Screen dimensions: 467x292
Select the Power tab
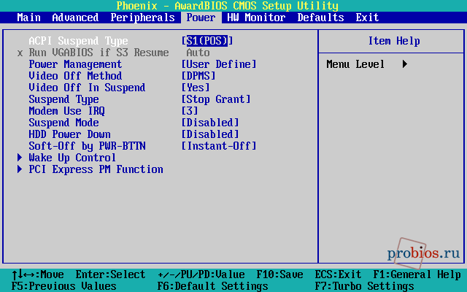coord(201,18)
